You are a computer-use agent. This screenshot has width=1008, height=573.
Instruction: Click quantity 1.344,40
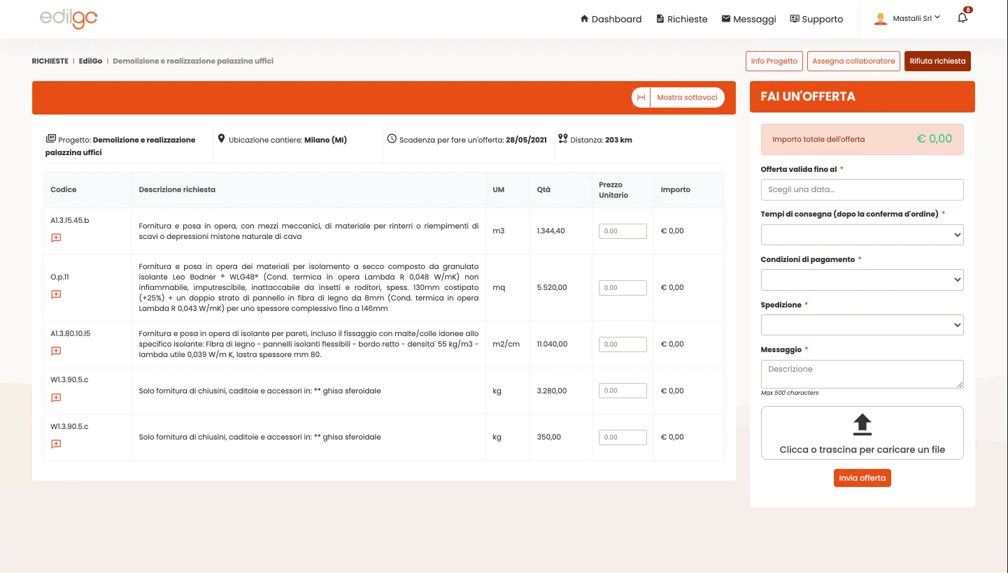pos(551,231)
